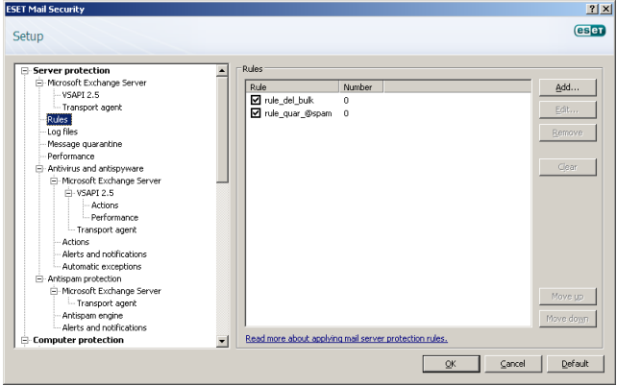
Task: Select Alerts and notifications under Antispam
Action: (x=105, y=327)
